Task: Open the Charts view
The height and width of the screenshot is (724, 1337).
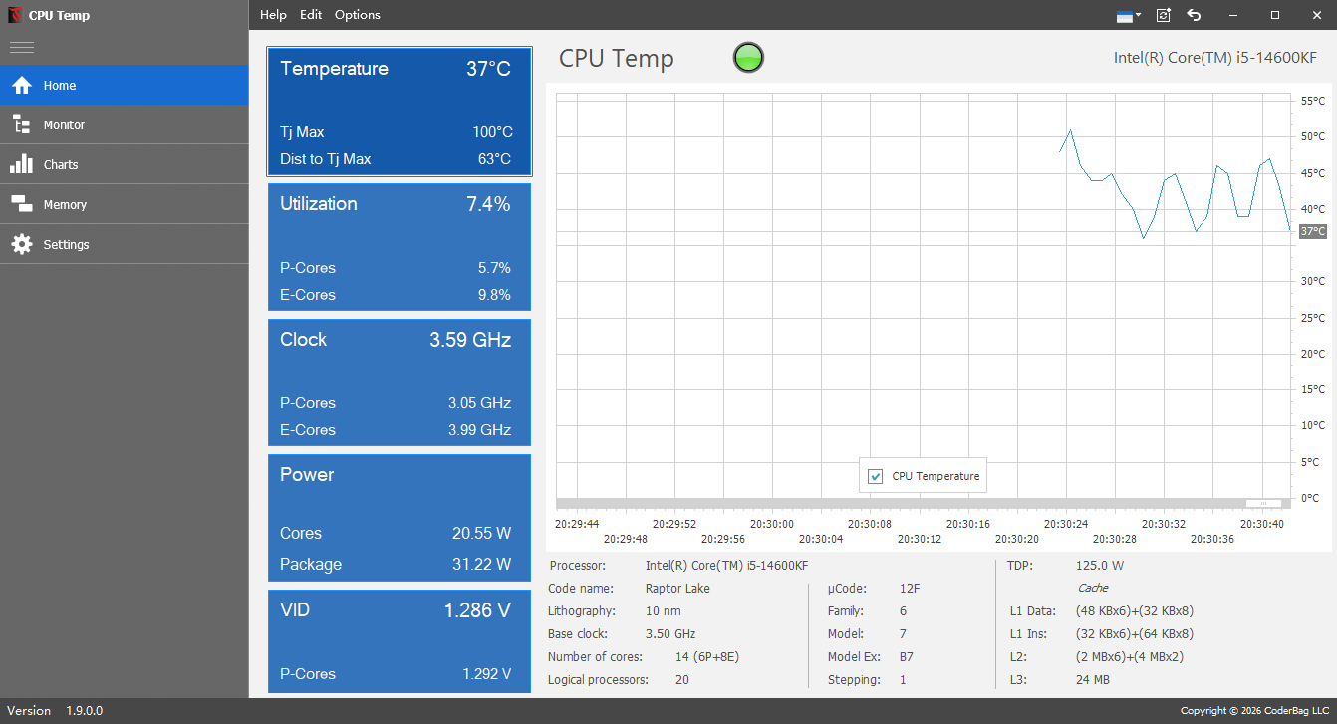Action: coord(60,163)
